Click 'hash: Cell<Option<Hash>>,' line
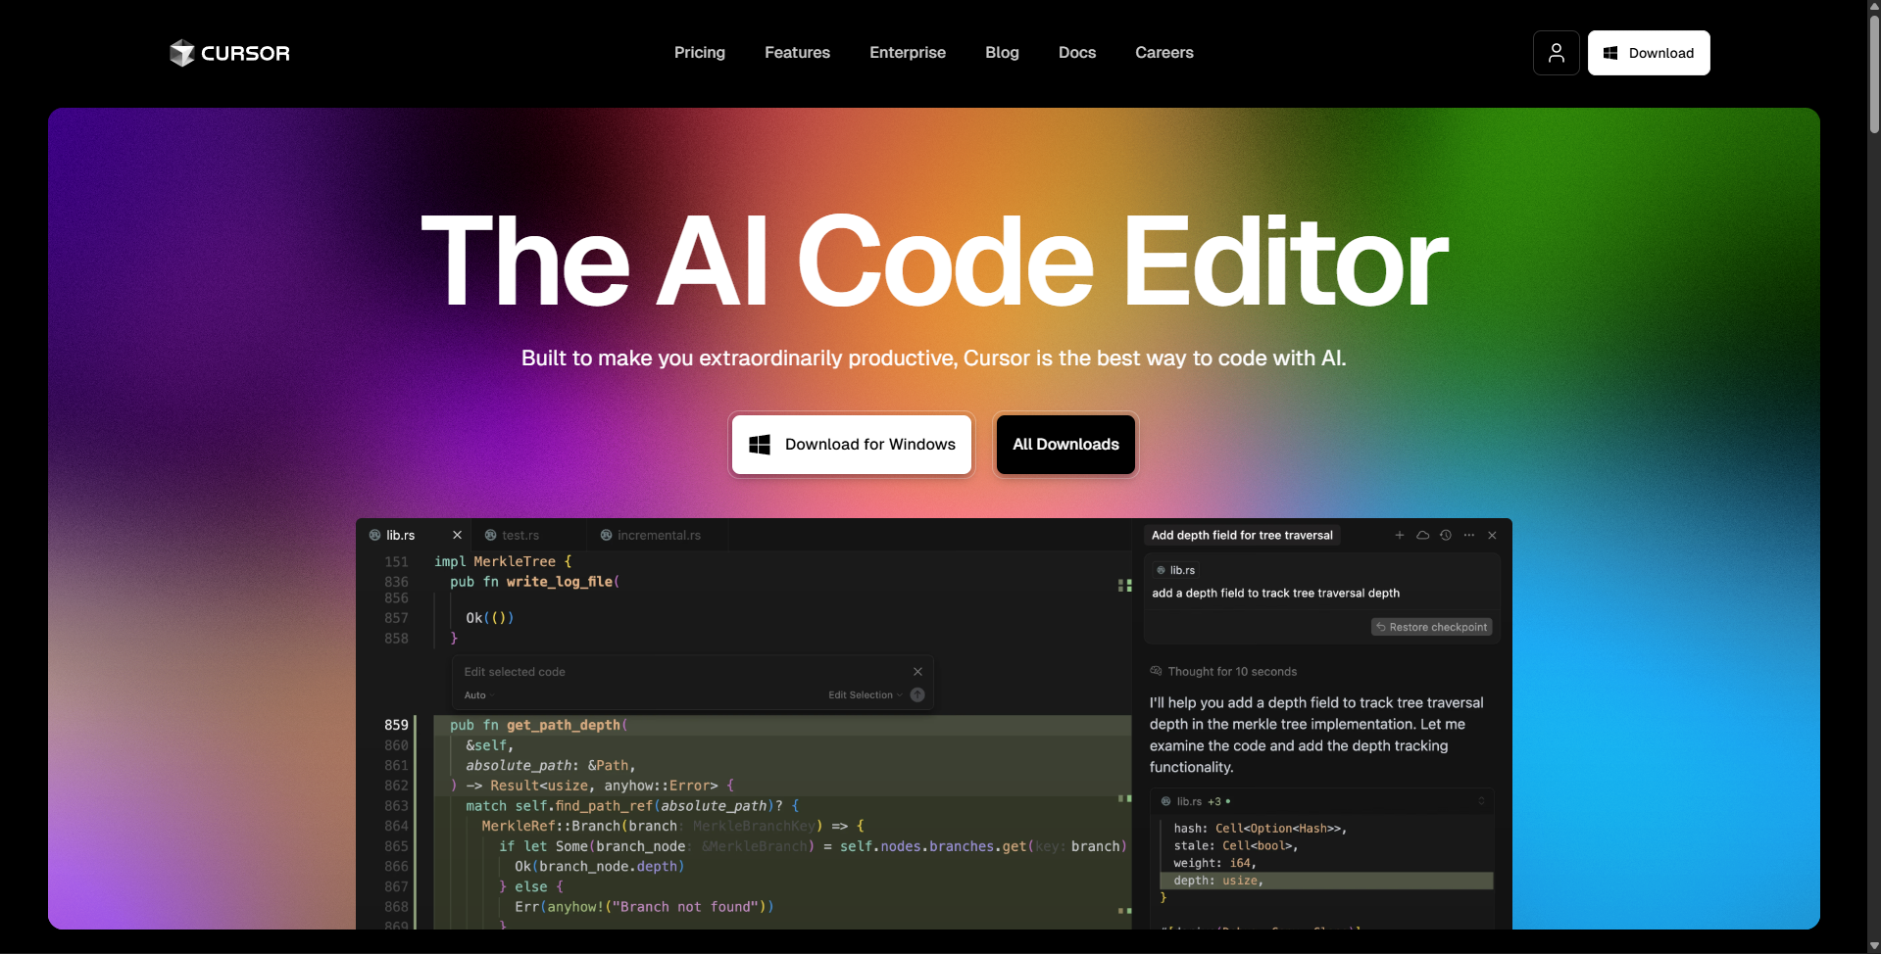This screenshot has width=1881, height=954. [x=1260, y=829]
